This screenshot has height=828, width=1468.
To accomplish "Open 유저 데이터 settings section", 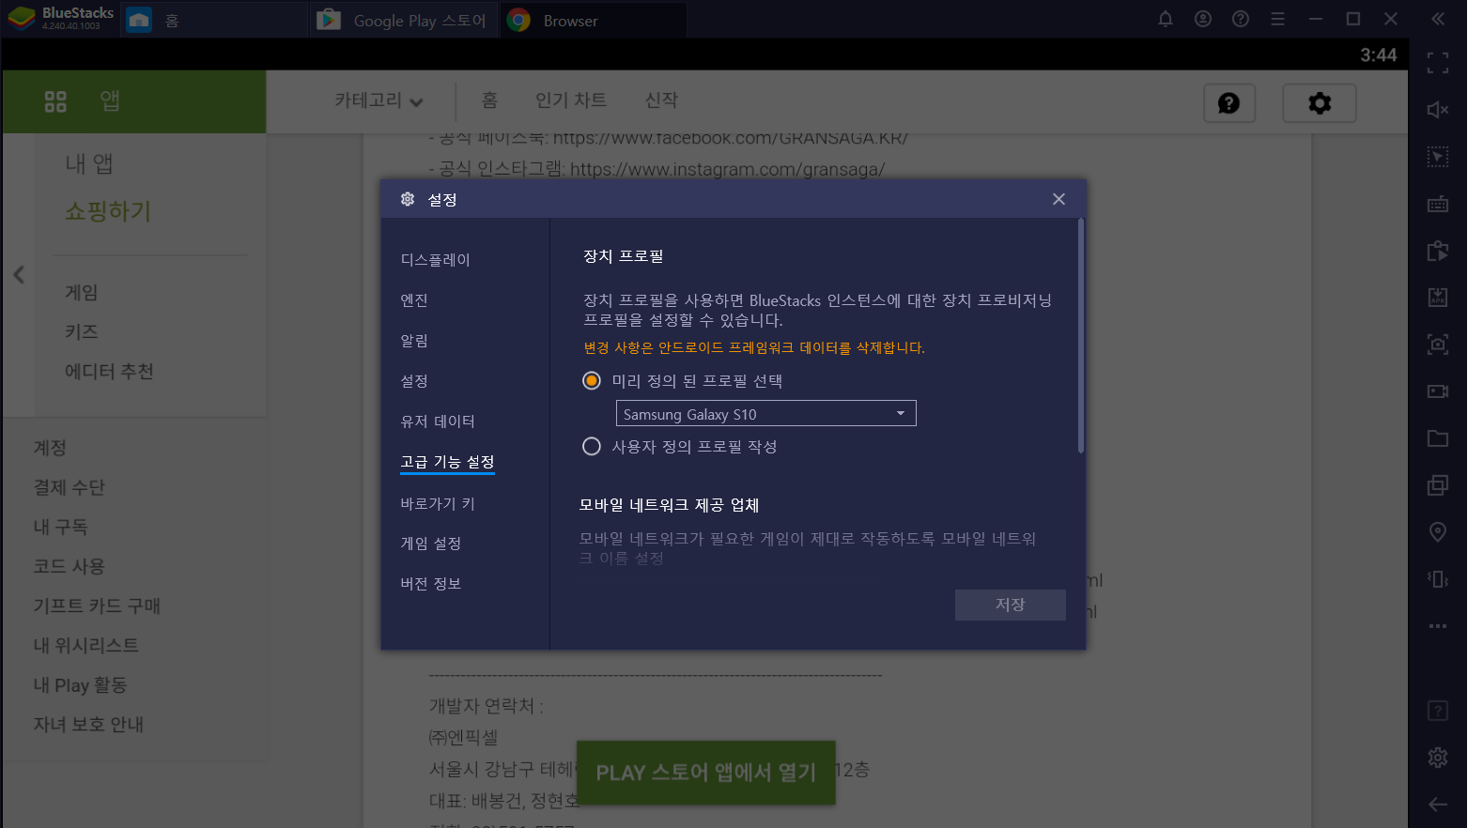I will pyautogui.click(x=438, y=422).
